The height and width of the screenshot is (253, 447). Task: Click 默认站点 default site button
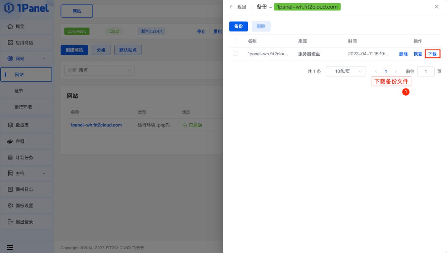(x=128, y=50)
